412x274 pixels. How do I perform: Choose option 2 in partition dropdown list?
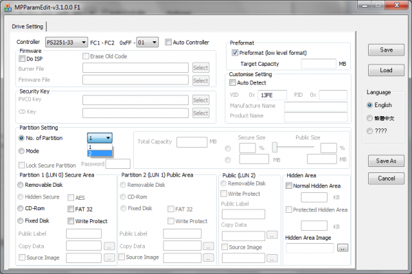click(x=100, y=153)
